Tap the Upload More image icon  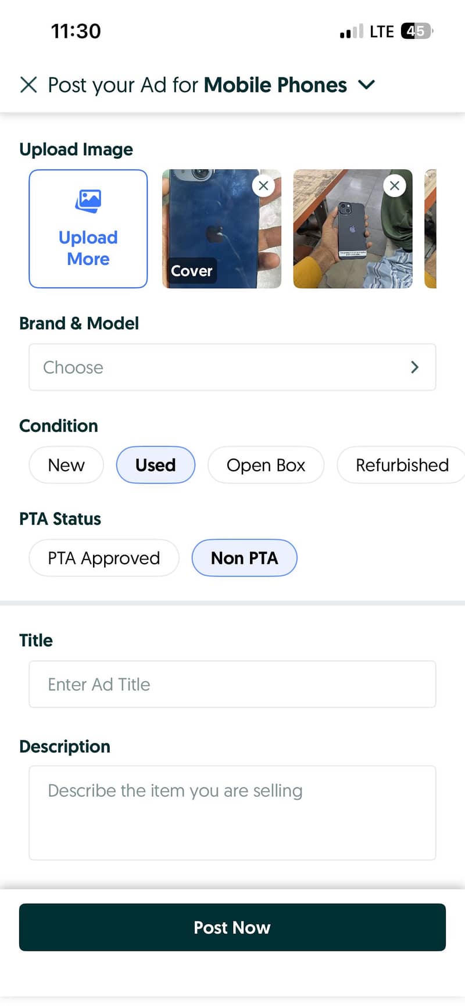click(88, 201)
